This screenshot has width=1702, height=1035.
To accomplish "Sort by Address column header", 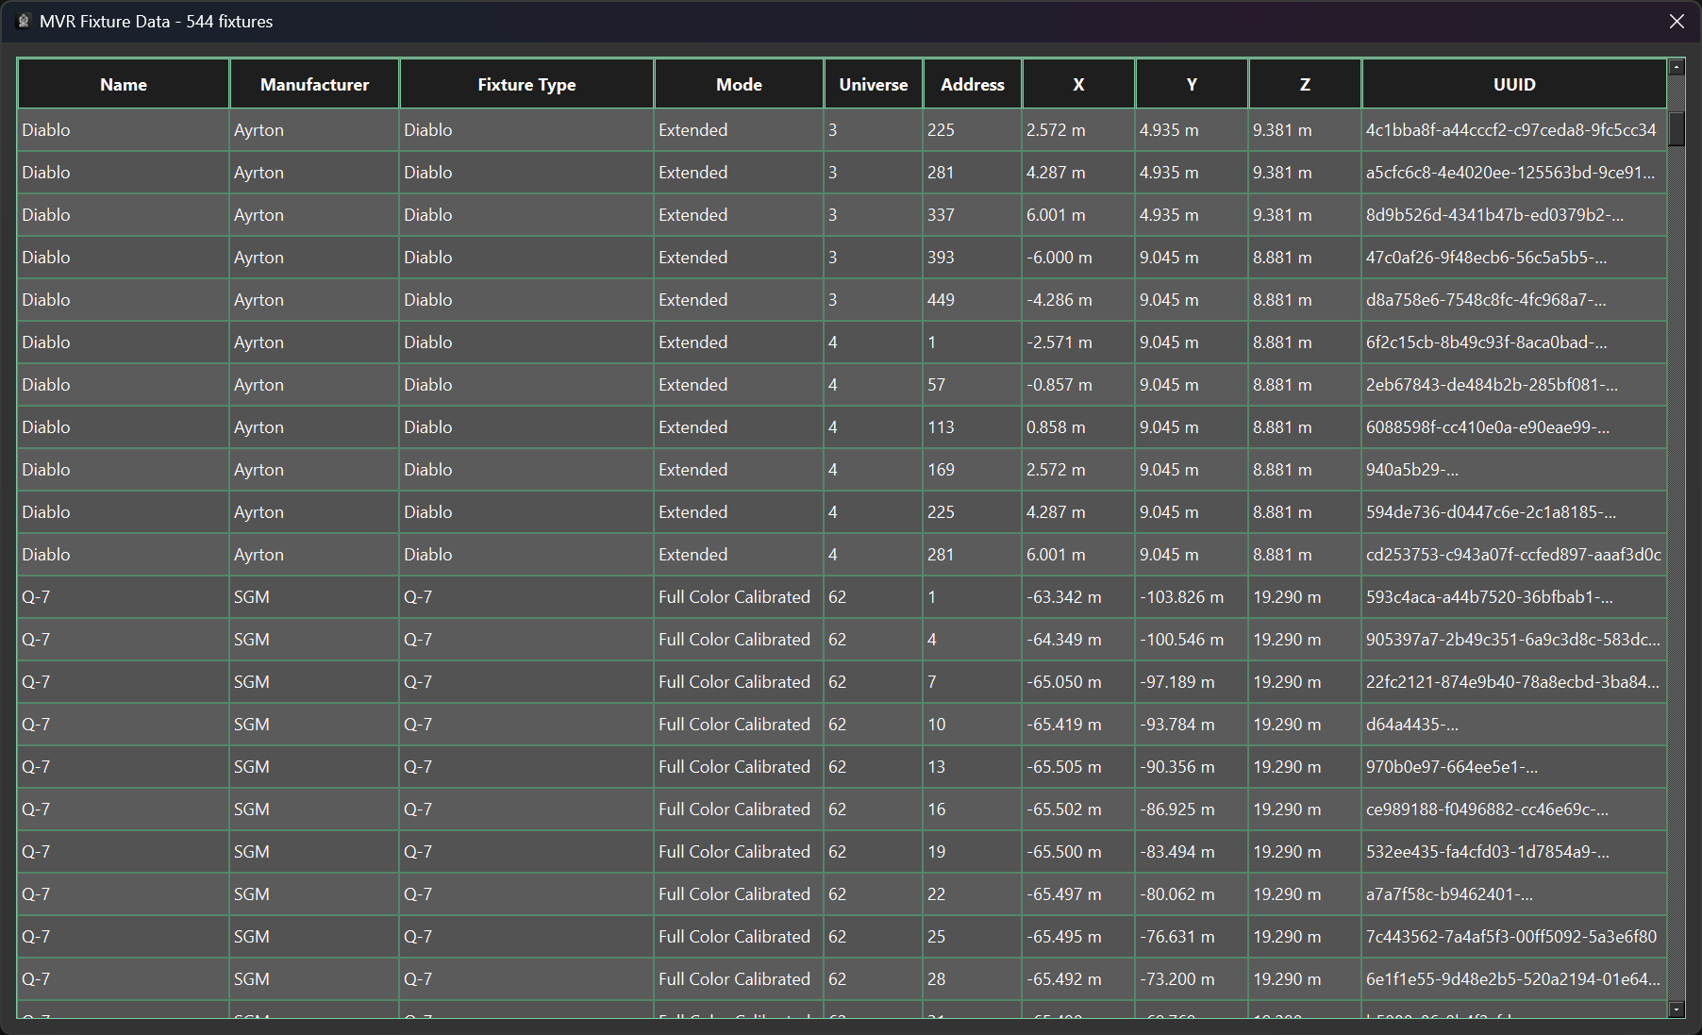I will [x=973, y=84].
